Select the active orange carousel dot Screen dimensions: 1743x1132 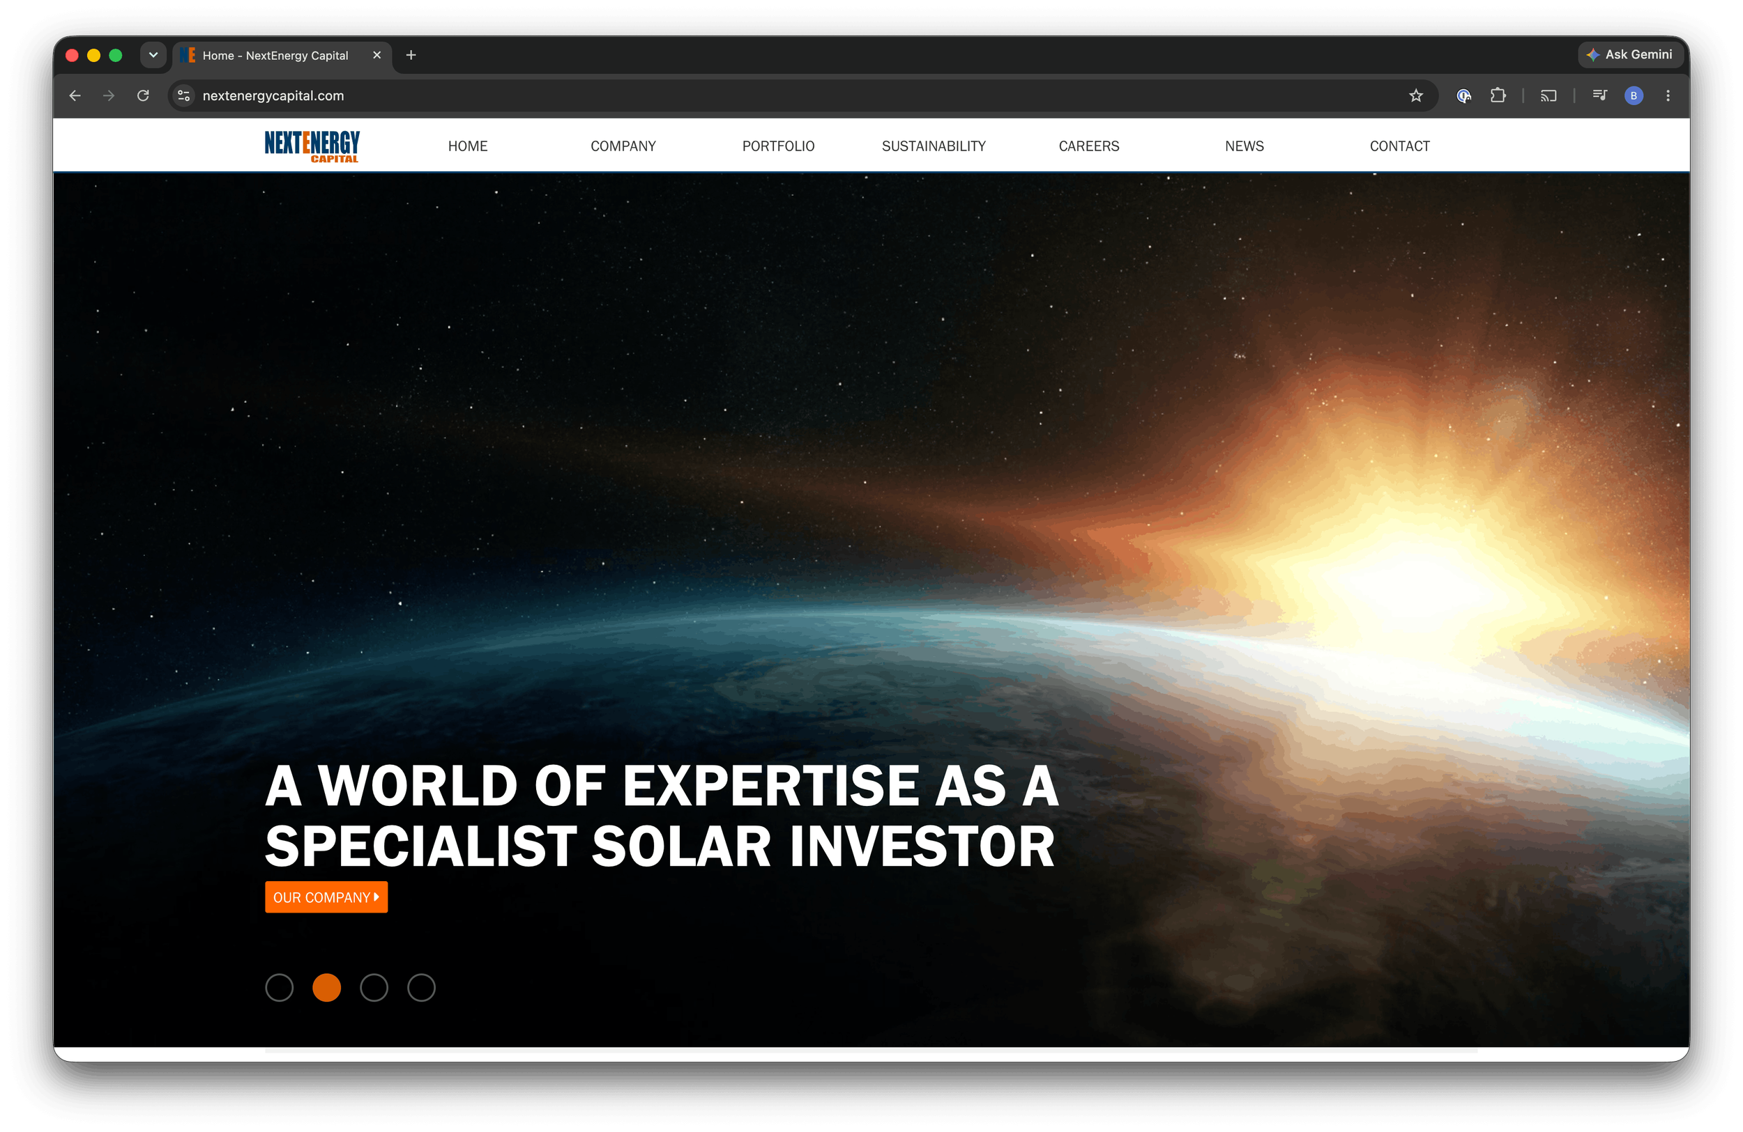tap(326, 988)
